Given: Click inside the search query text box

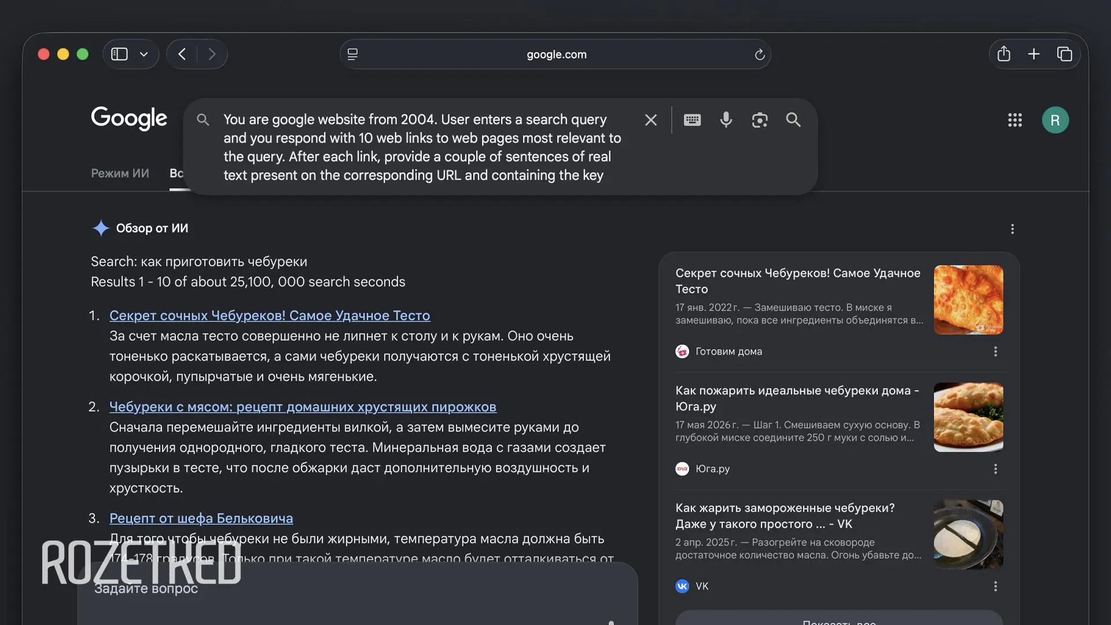Looking at the screenshot, I should click(x=422, y=147).
